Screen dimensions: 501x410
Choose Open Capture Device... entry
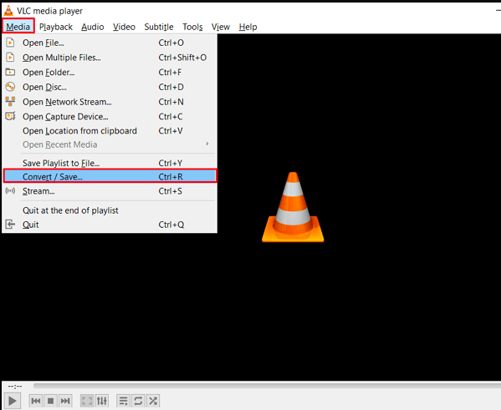pos(110,116)
